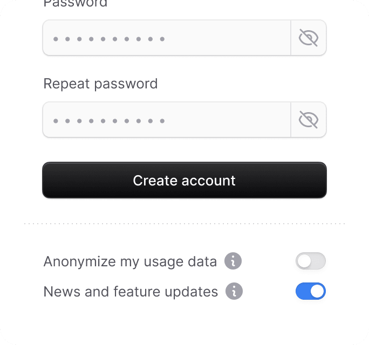This screenshot has height=345, width=369.
Task: Click the News and feature updates label
Action: pos(131,292)
